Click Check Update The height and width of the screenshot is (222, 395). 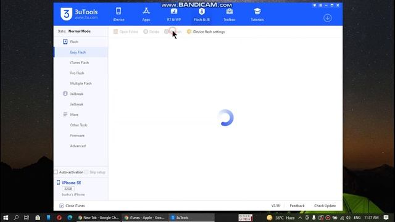point(325,205)
